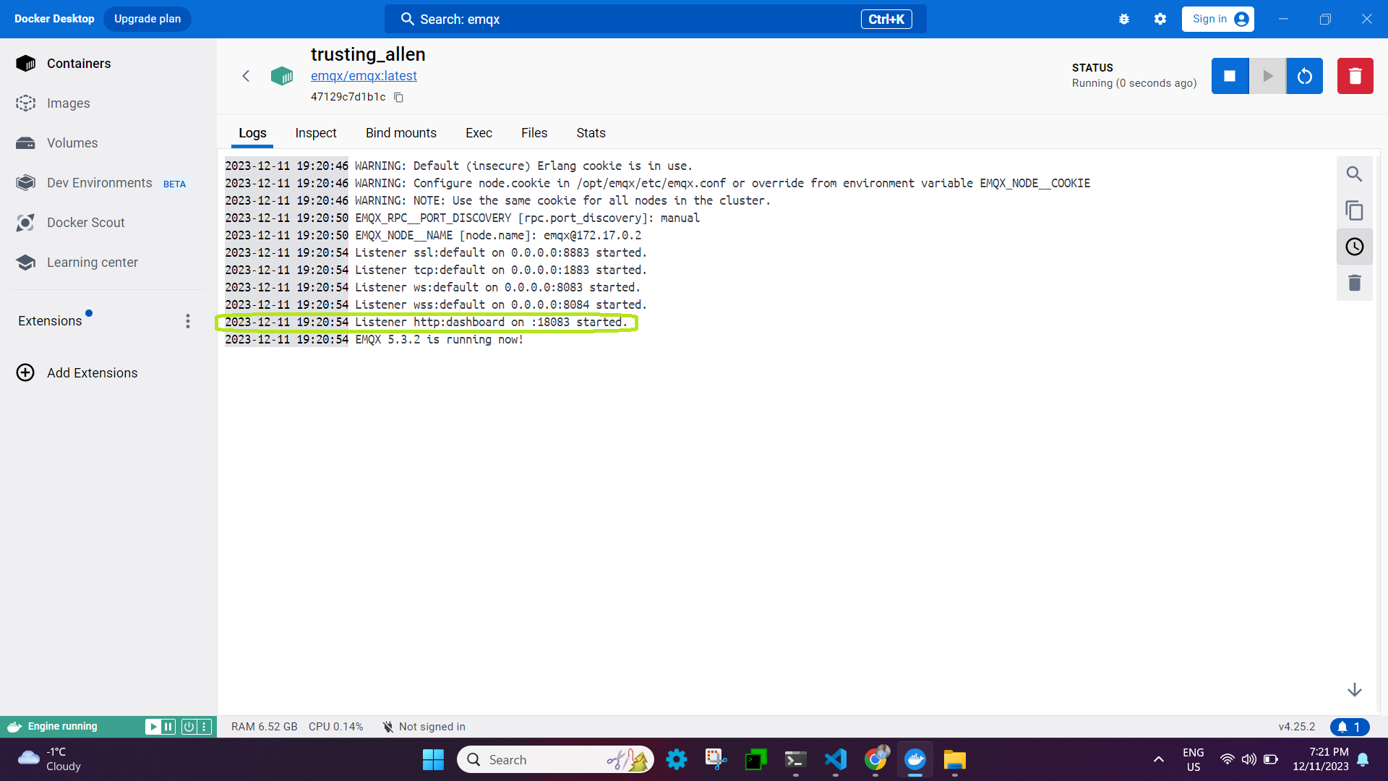The width and height of the screenshot is (1388, 781).
Task: Pause the Docker engine
Action: point(168,727)
